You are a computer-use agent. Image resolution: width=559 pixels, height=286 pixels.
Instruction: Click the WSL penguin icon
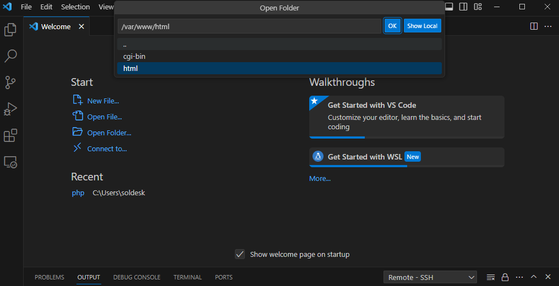pyautogui.click(x=317, y=156)
